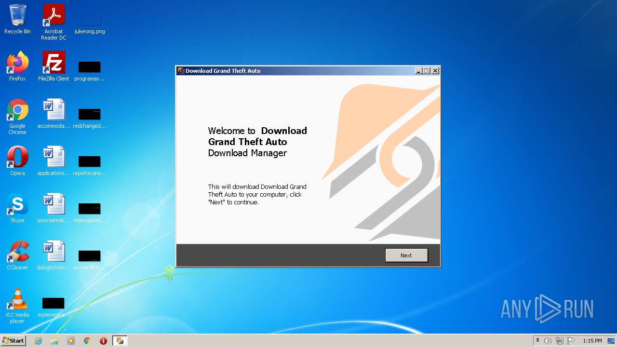This screenshot has width=617, height=347.
Task: Select the Skype desktop shortcut
Action: click(17, 208)
